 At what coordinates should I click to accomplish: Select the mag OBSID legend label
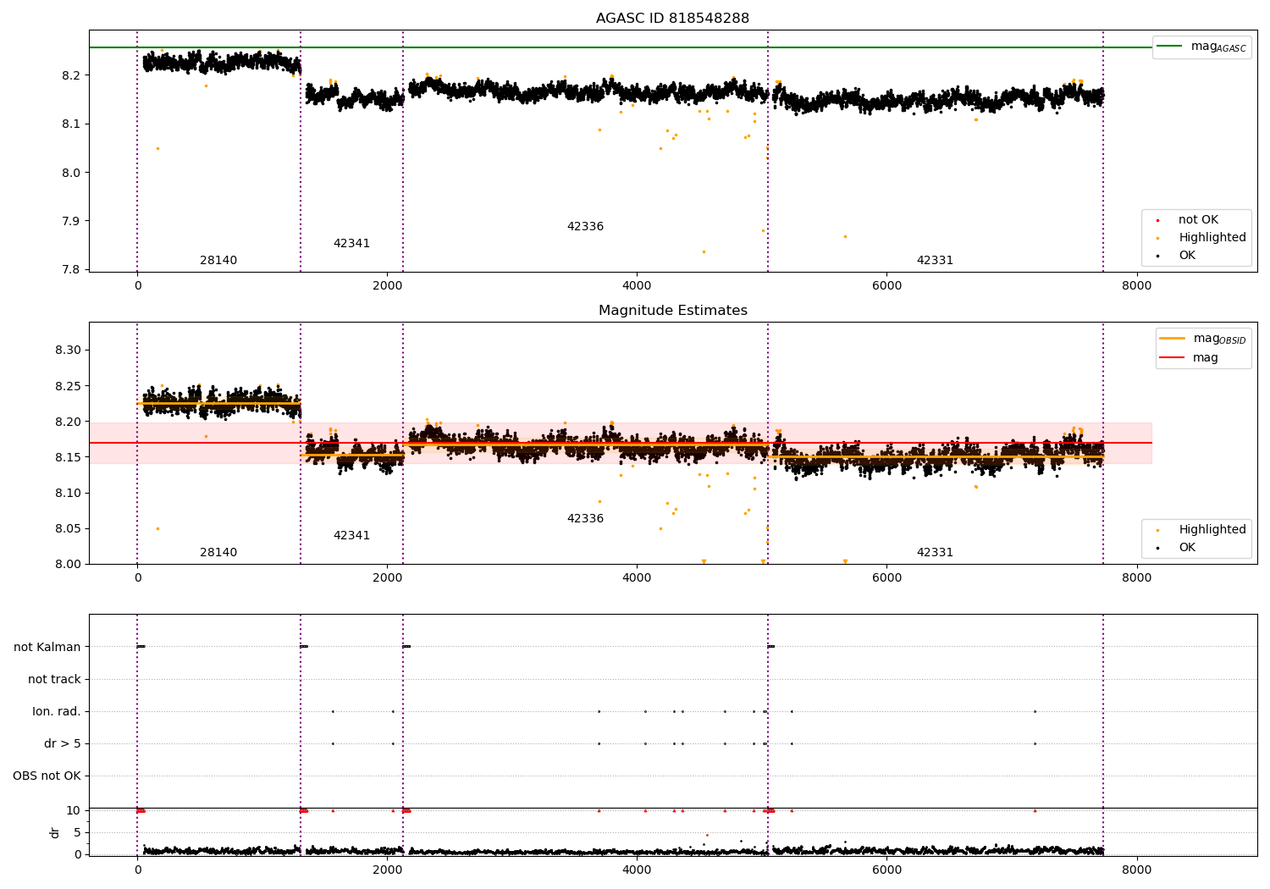pyautogui.click(x=1219, y=339)
